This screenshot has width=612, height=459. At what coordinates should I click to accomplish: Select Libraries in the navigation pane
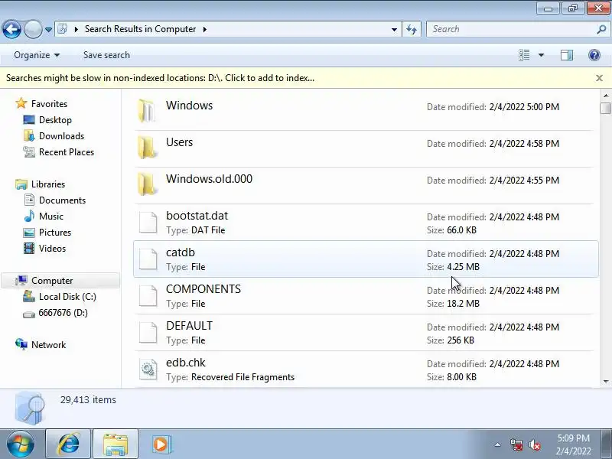(48, 184)
